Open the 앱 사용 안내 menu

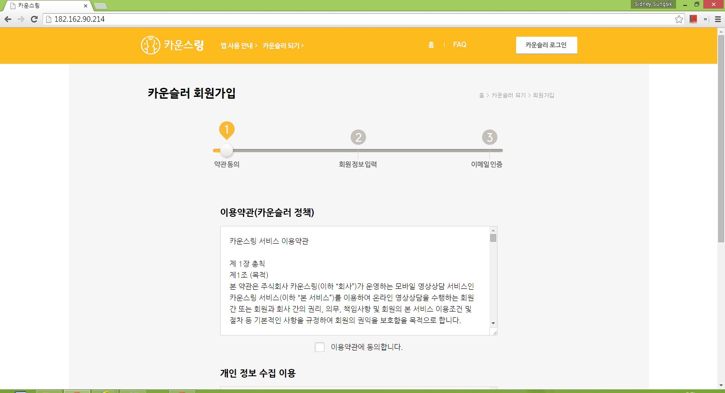pos(239,45)
